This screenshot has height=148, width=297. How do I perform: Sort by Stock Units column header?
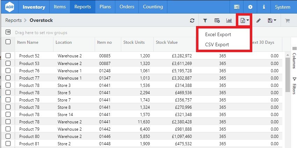pyautogui.click(x=134, y=42)
